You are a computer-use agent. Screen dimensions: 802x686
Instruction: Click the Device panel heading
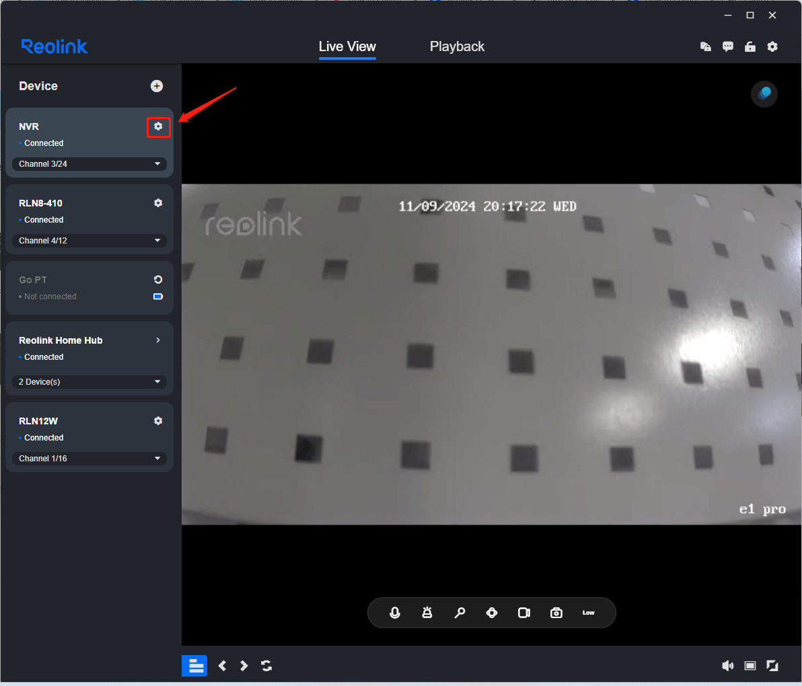click(38, 86)
